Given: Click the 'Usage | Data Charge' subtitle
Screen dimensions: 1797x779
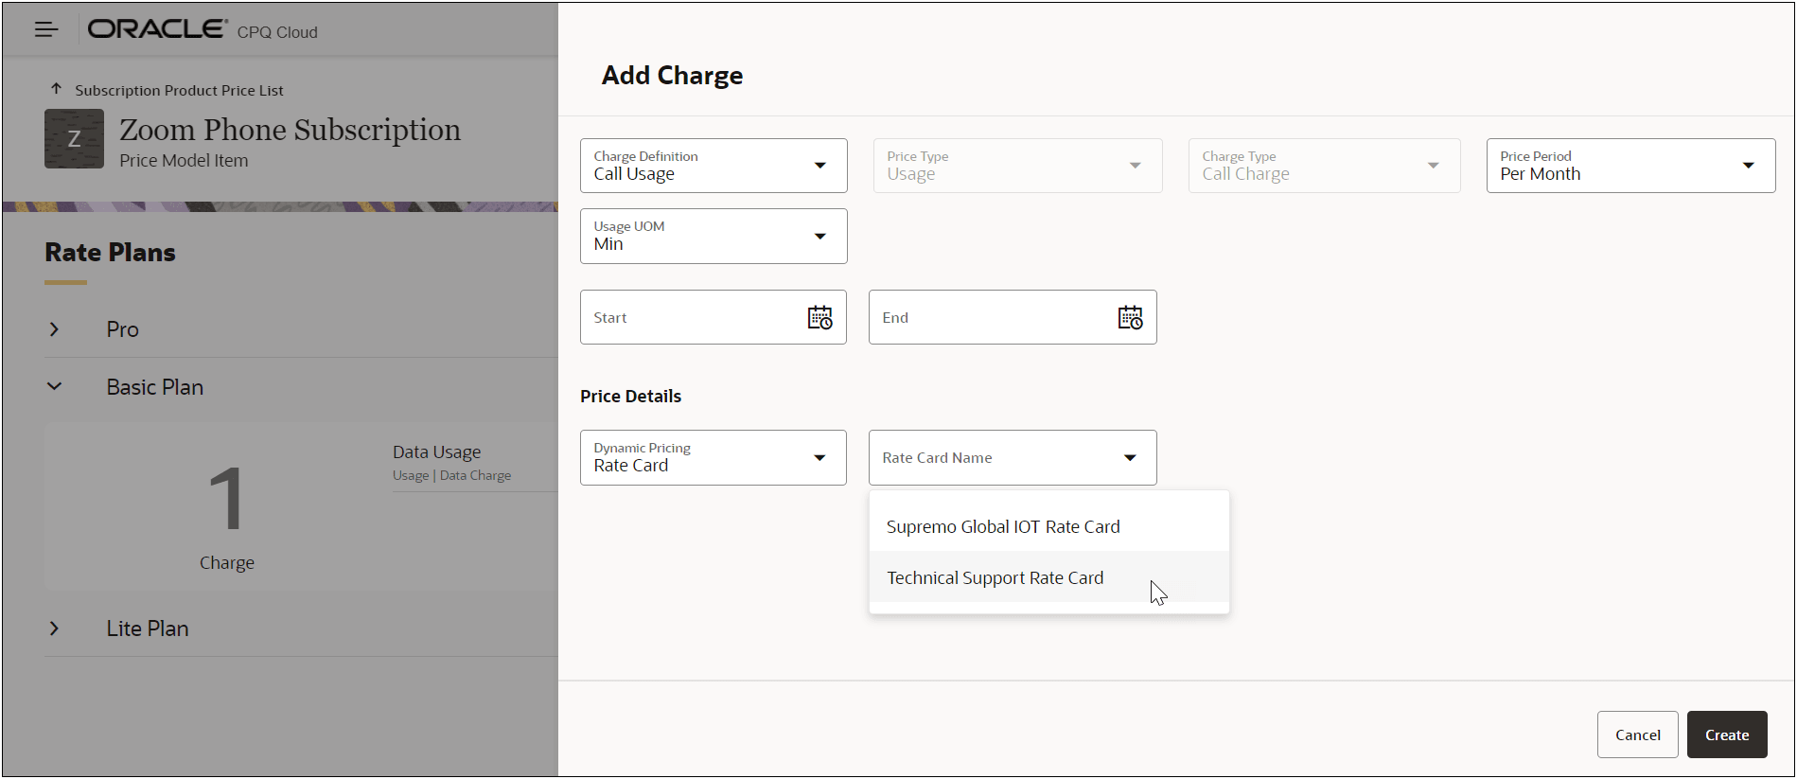Looking at the screenshot, I should tap(451, 475).
